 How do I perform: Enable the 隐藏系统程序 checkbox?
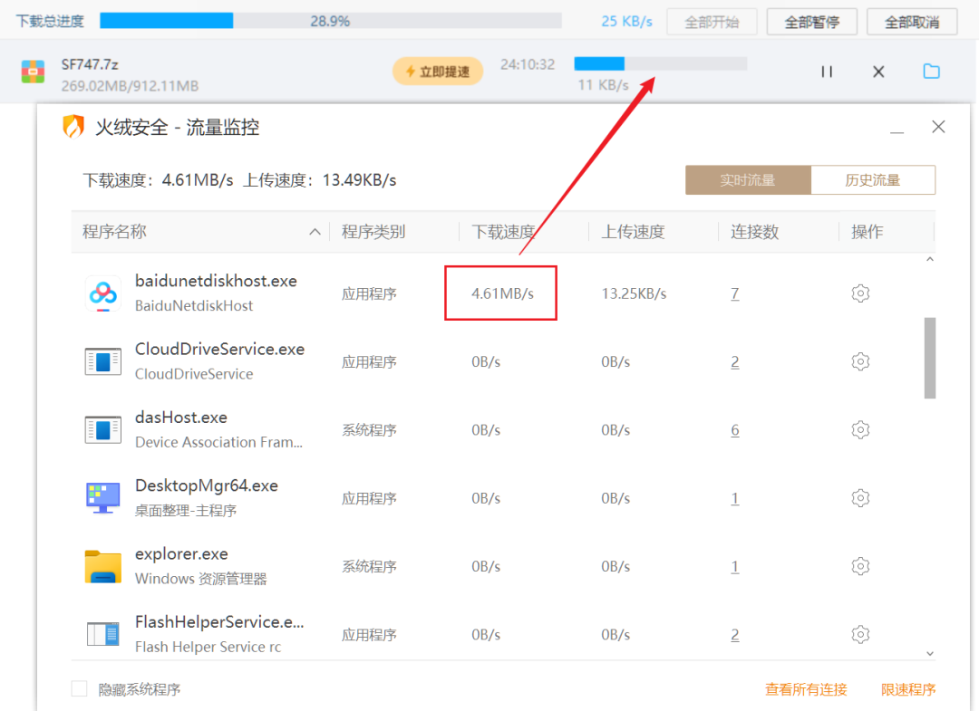tap(80, 689)
